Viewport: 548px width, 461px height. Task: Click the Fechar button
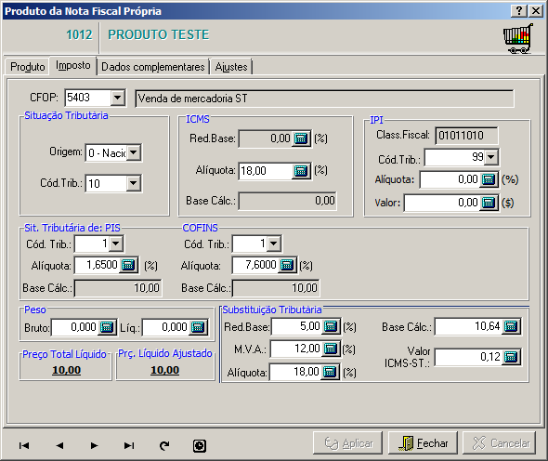pos(423,443)
